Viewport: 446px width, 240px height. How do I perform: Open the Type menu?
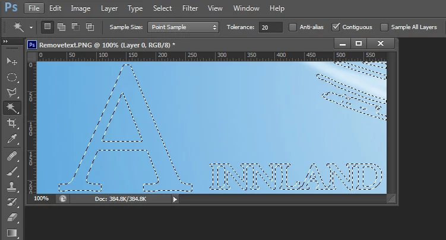click(x=135, y=8)
